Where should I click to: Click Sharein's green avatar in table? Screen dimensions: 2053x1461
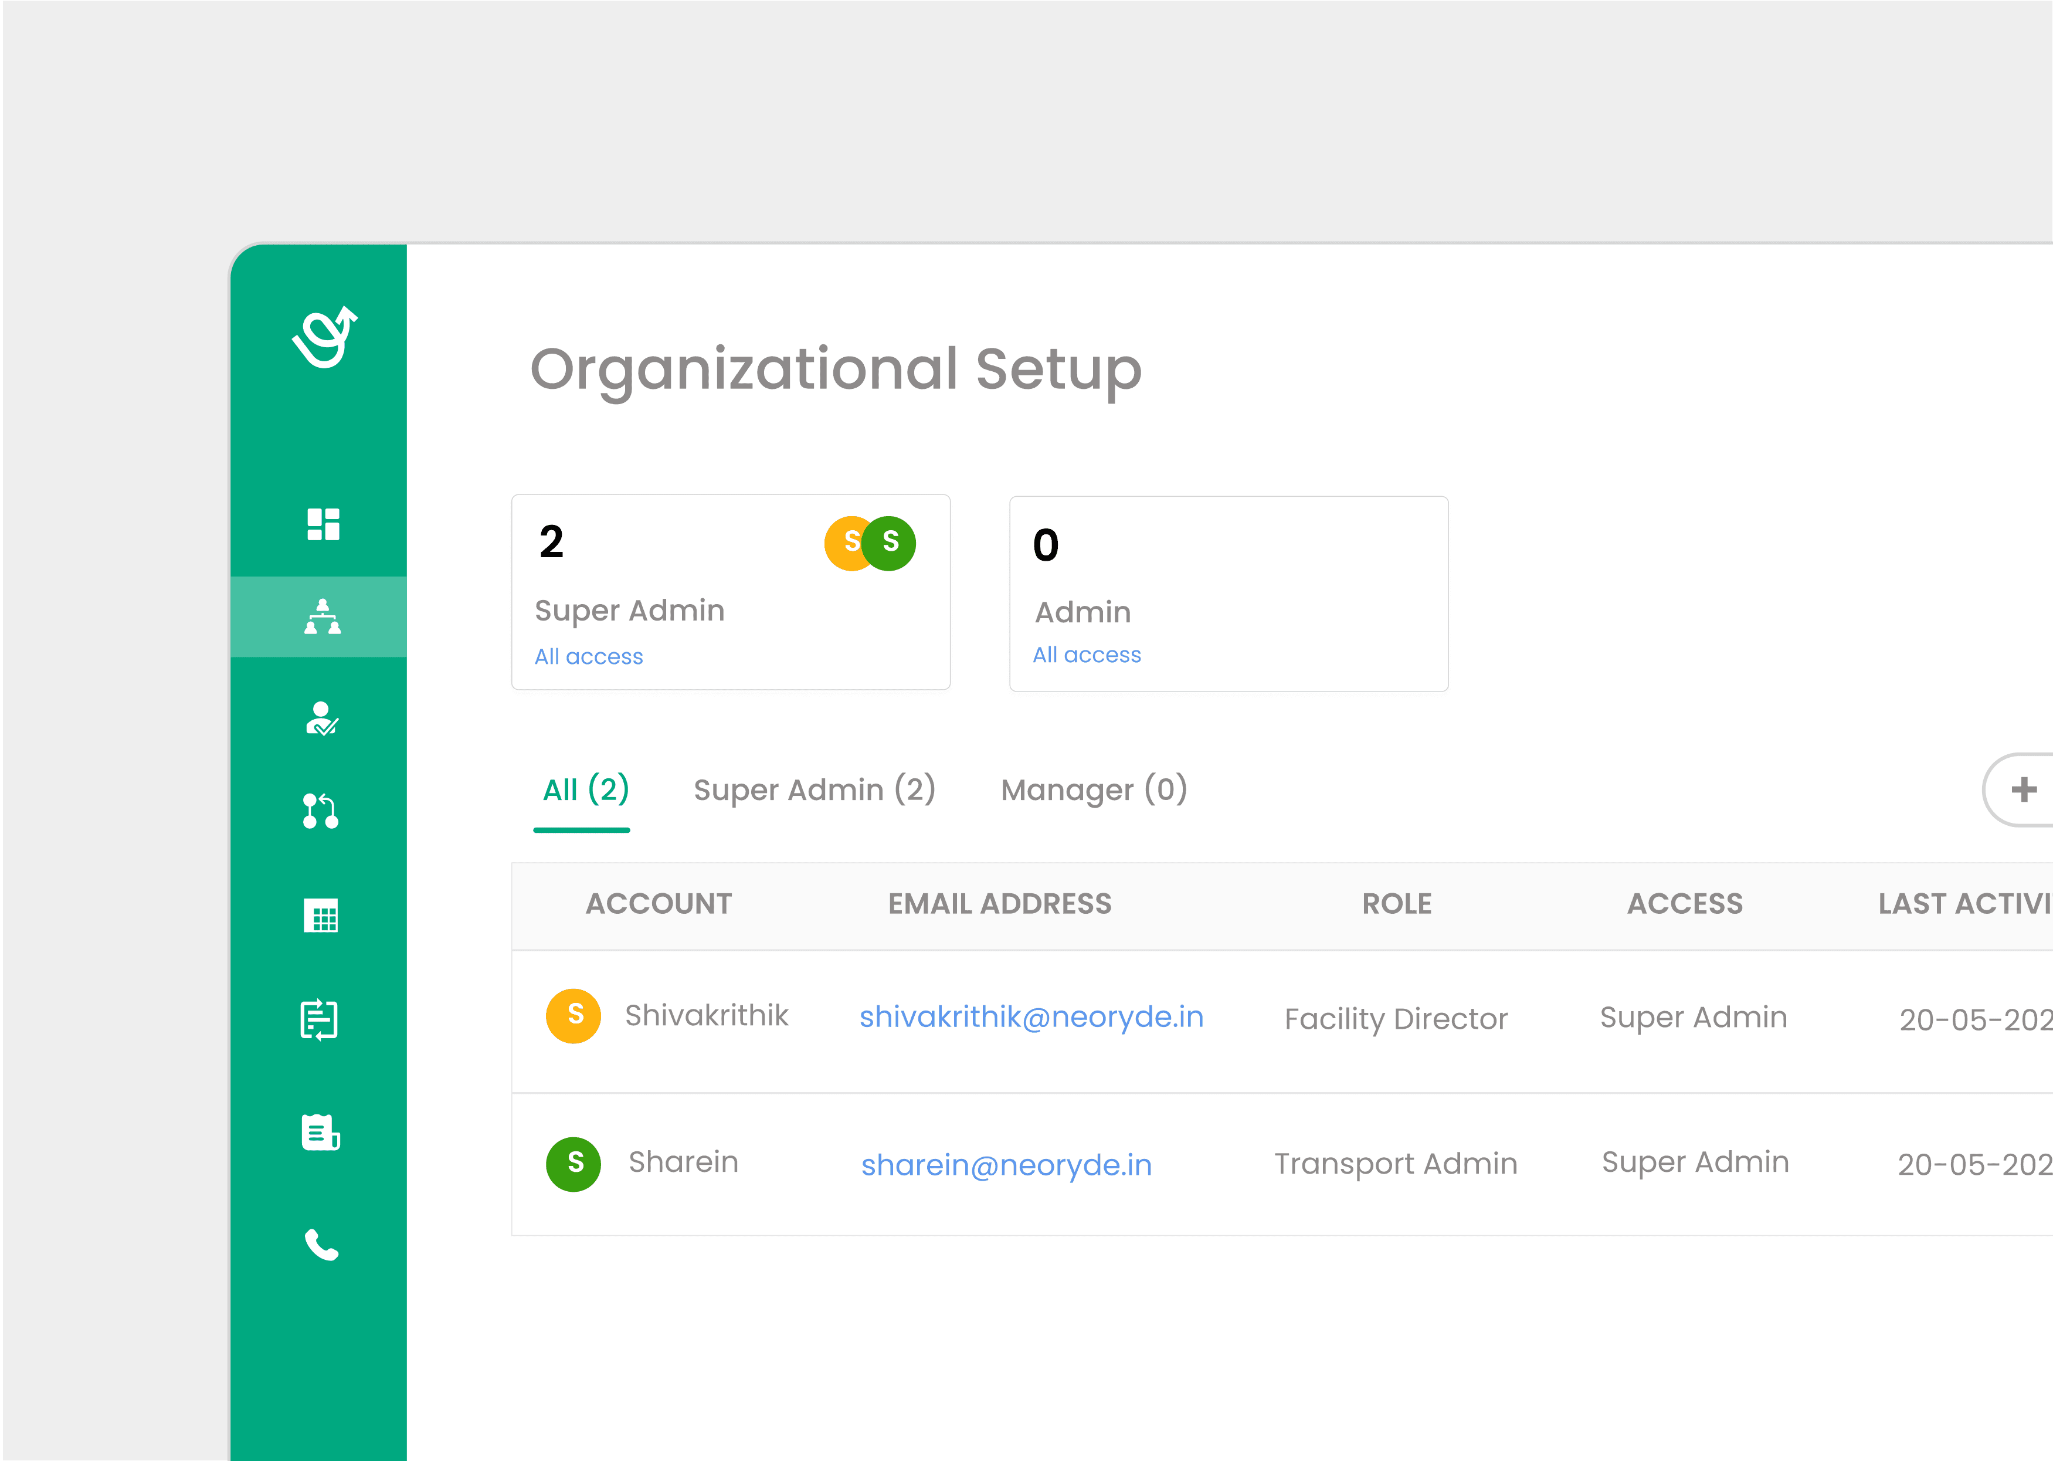click(x=574, y=1163)
